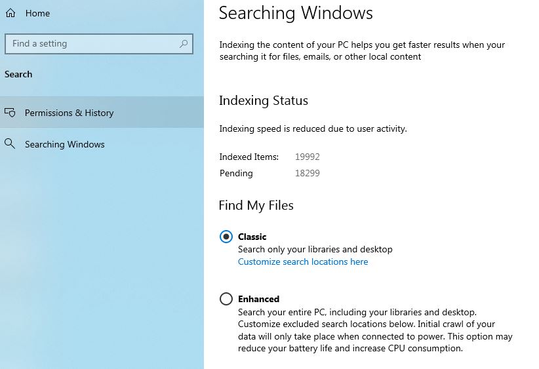Viewport: 539px width, 369px height.
Task: Click the Enhanced option label
Action: (258, 299)
